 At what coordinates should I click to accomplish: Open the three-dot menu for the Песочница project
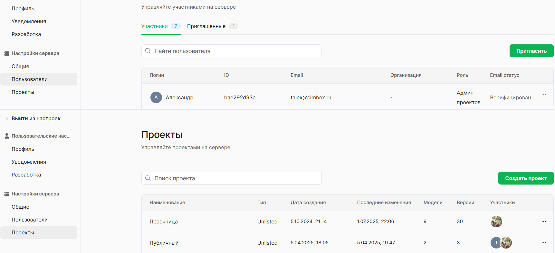pos(543,221)
